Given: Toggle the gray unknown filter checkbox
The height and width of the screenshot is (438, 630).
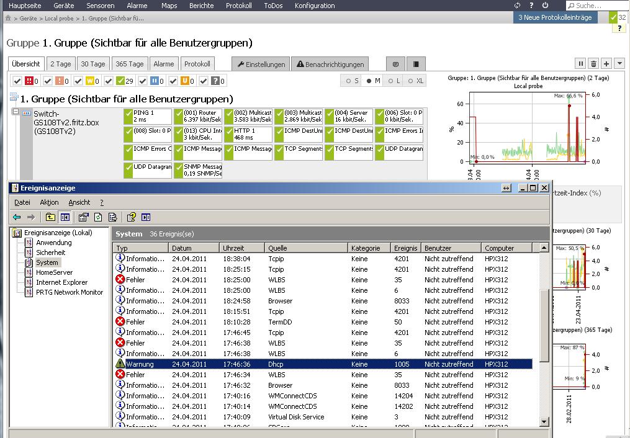Looking at the screenshot, I should (x=204, y=81).
